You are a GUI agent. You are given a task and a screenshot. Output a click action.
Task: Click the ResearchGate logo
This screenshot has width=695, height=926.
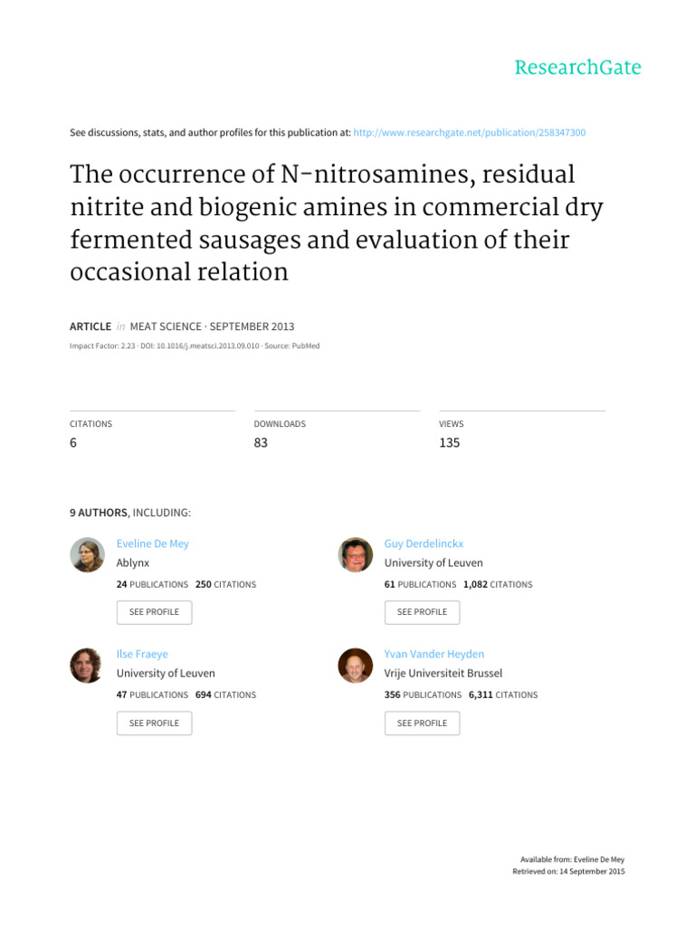577,68
